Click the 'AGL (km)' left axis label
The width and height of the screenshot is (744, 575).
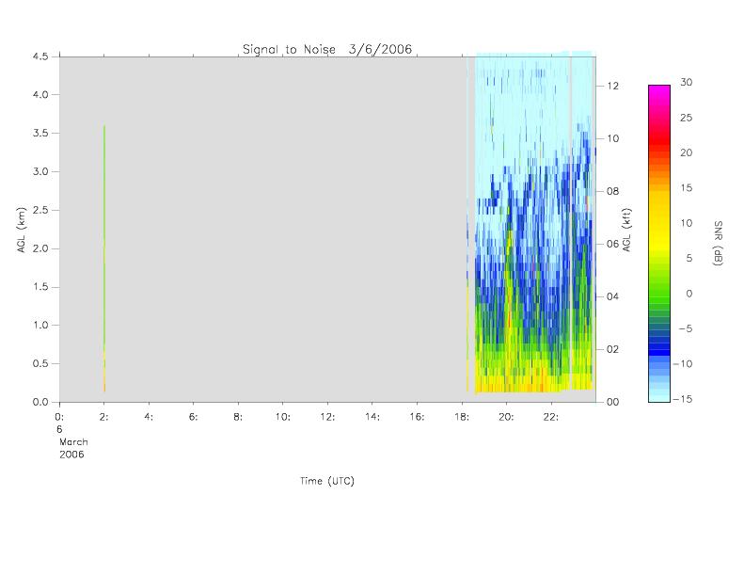tap(22, 230)
